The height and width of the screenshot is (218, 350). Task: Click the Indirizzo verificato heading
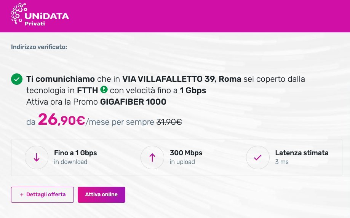tap(39, 47)
